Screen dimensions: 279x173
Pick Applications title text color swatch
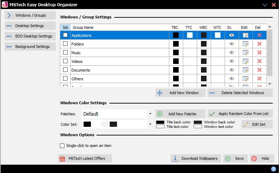[x=190, y=35]
